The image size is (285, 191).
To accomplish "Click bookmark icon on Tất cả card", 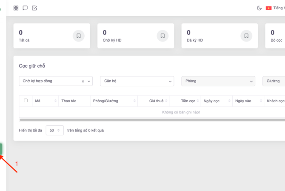I will click(x=79, y=36).
